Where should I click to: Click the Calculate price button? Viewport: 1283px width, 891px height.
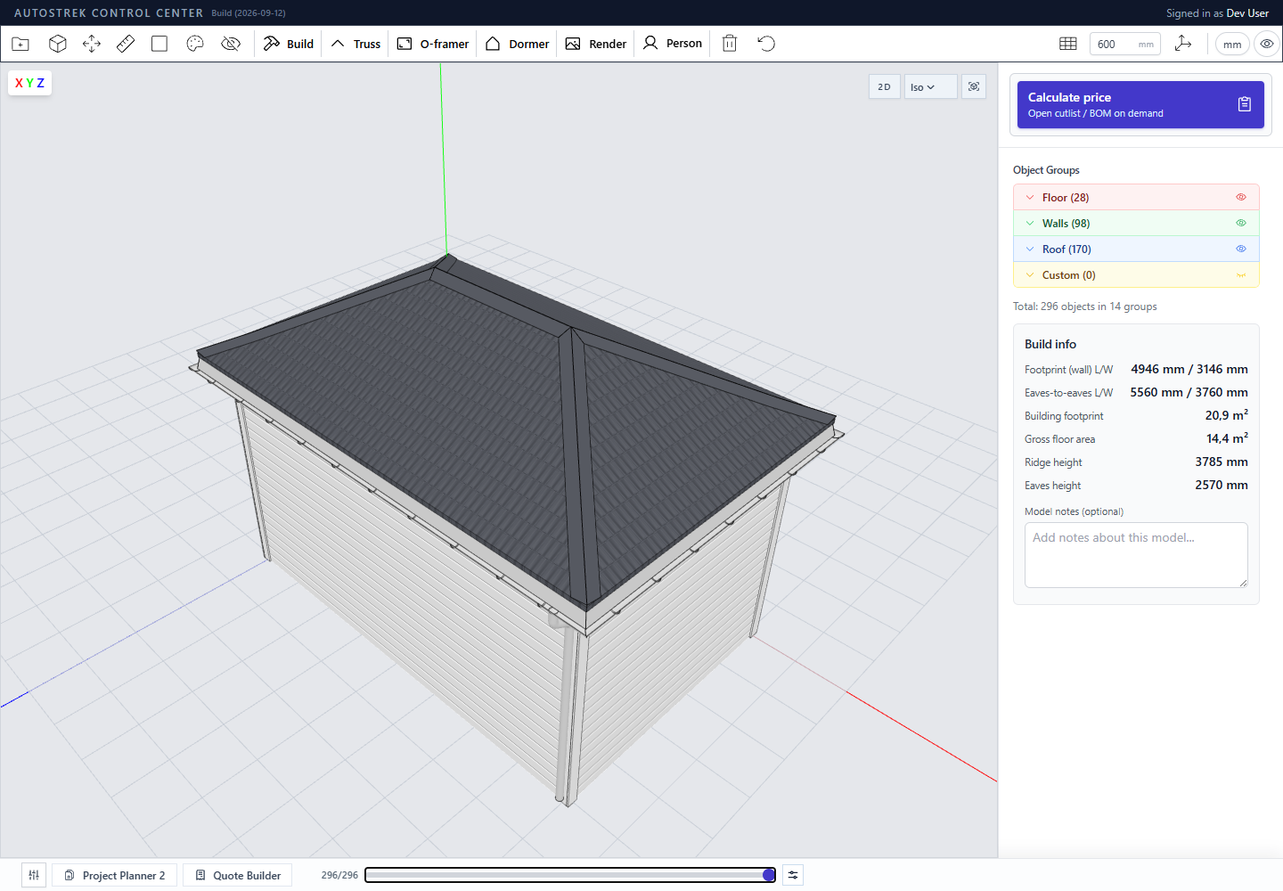(x=1140, y=105)
